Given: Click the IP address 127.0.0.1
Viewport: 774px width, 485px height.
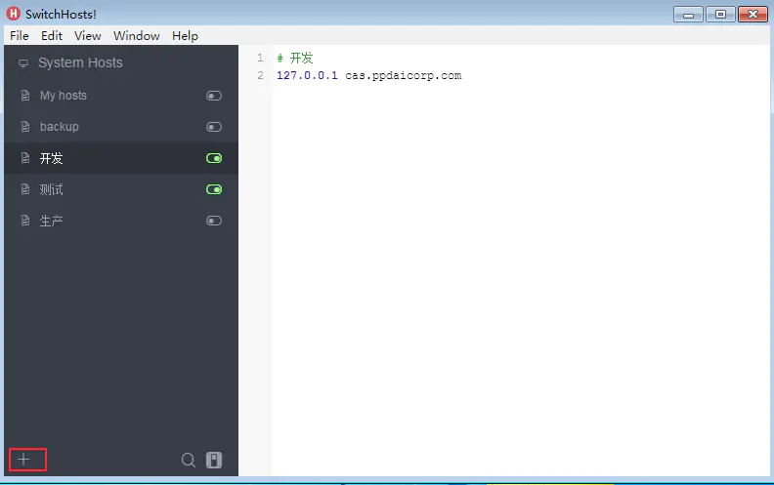Looking at the screenshot, I should (307, 75).
